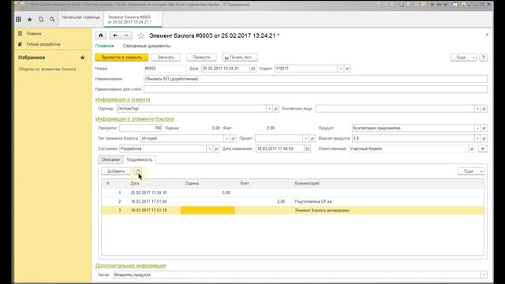Select Трудоёмкость tab
The height and width of the screenshot is (284, 505).
pyautogui.click(x=139, y=159)
